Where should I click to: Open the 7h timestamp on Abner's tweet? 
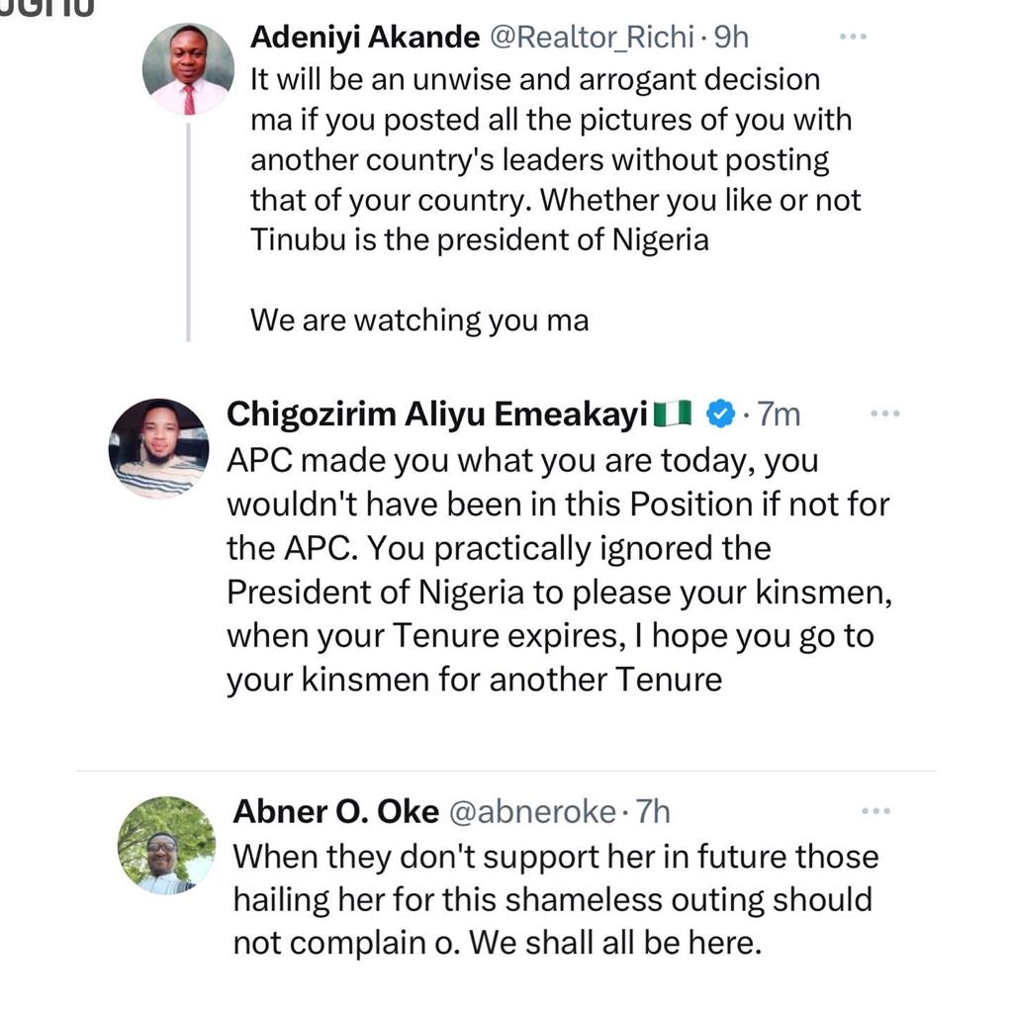[653, 812]
